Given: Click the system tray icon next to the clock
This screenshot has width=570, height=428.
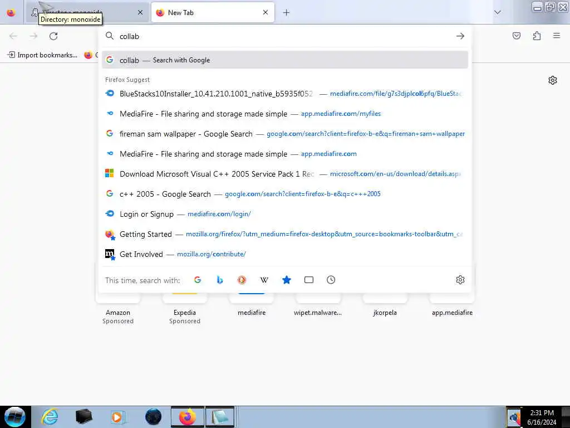Looking at the screenshot, I should [514, 418].
